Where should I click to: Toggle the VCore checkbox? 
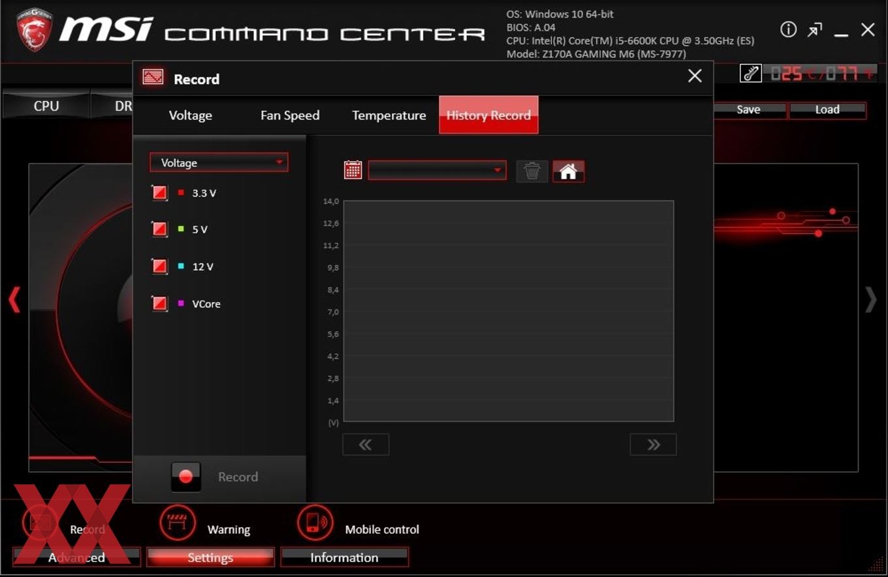pos(160,304)
